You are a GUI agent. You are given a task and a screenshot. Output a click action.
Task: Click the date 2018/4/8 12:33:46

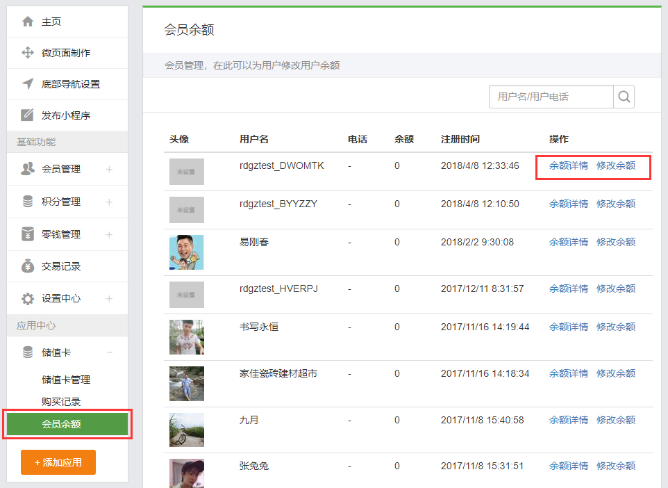pos(480,165)
